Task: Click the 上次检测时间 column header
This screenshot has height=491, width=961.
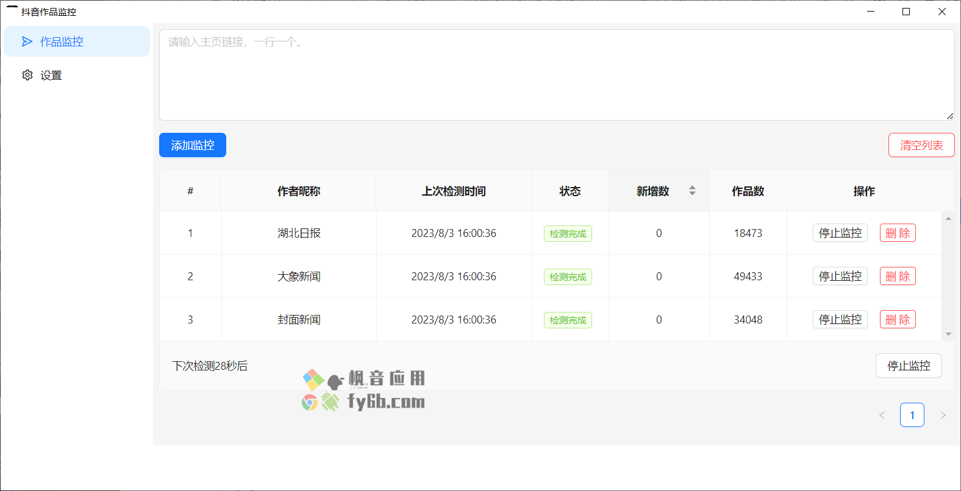Action: tap(454, 191)
